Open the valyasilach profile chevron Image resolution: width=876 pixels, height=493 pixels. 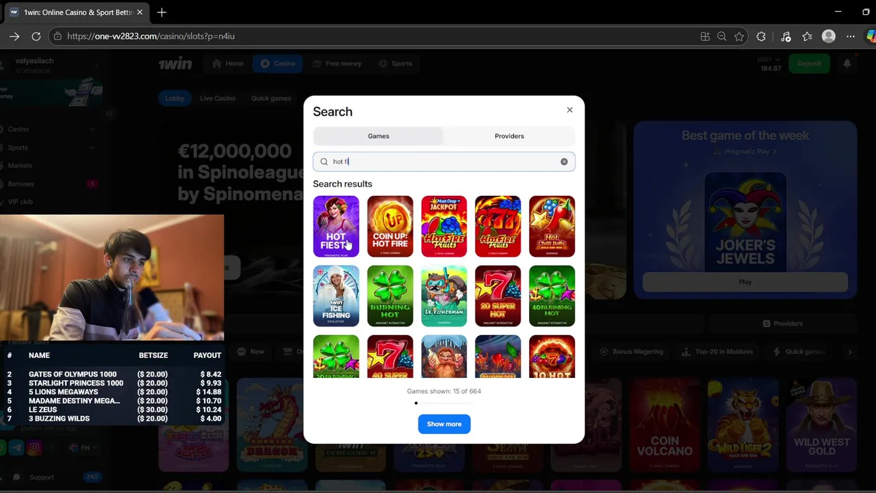96,66
